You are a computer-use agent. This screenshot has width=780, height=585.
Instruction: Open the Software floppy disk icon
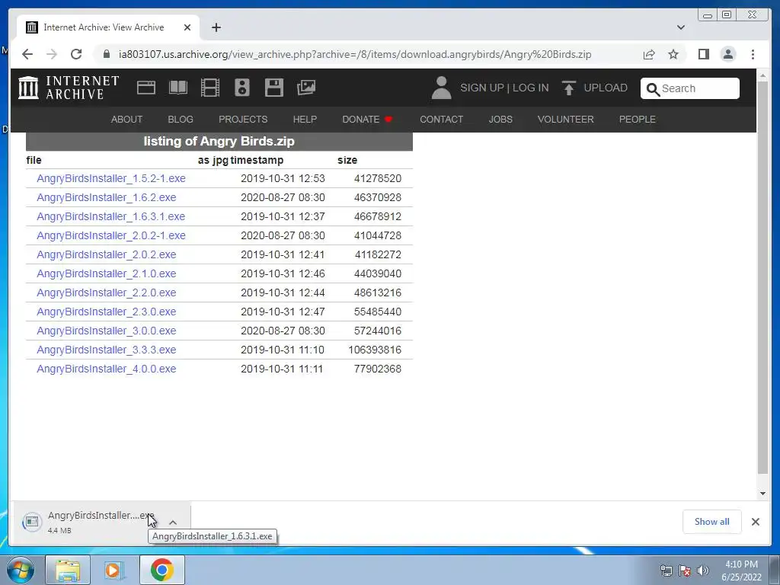coord(274,88)
